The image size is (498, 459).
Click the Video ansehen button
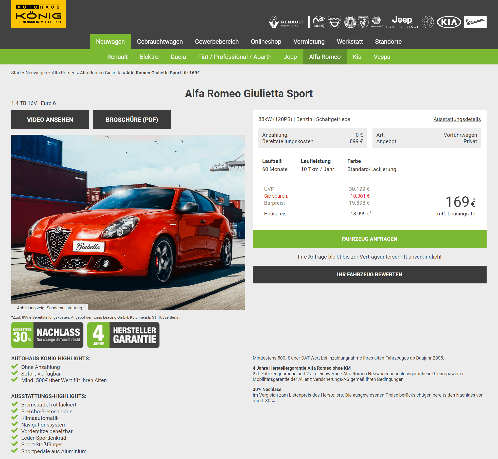pyautogui.click(x=50, y=120)
